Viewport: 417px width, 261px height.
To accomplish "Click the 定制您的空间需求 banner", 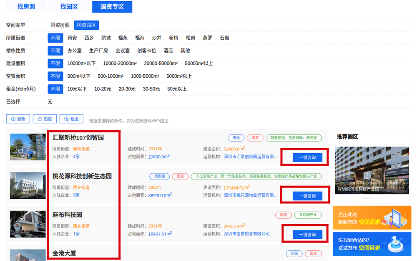I will (372, 218).
